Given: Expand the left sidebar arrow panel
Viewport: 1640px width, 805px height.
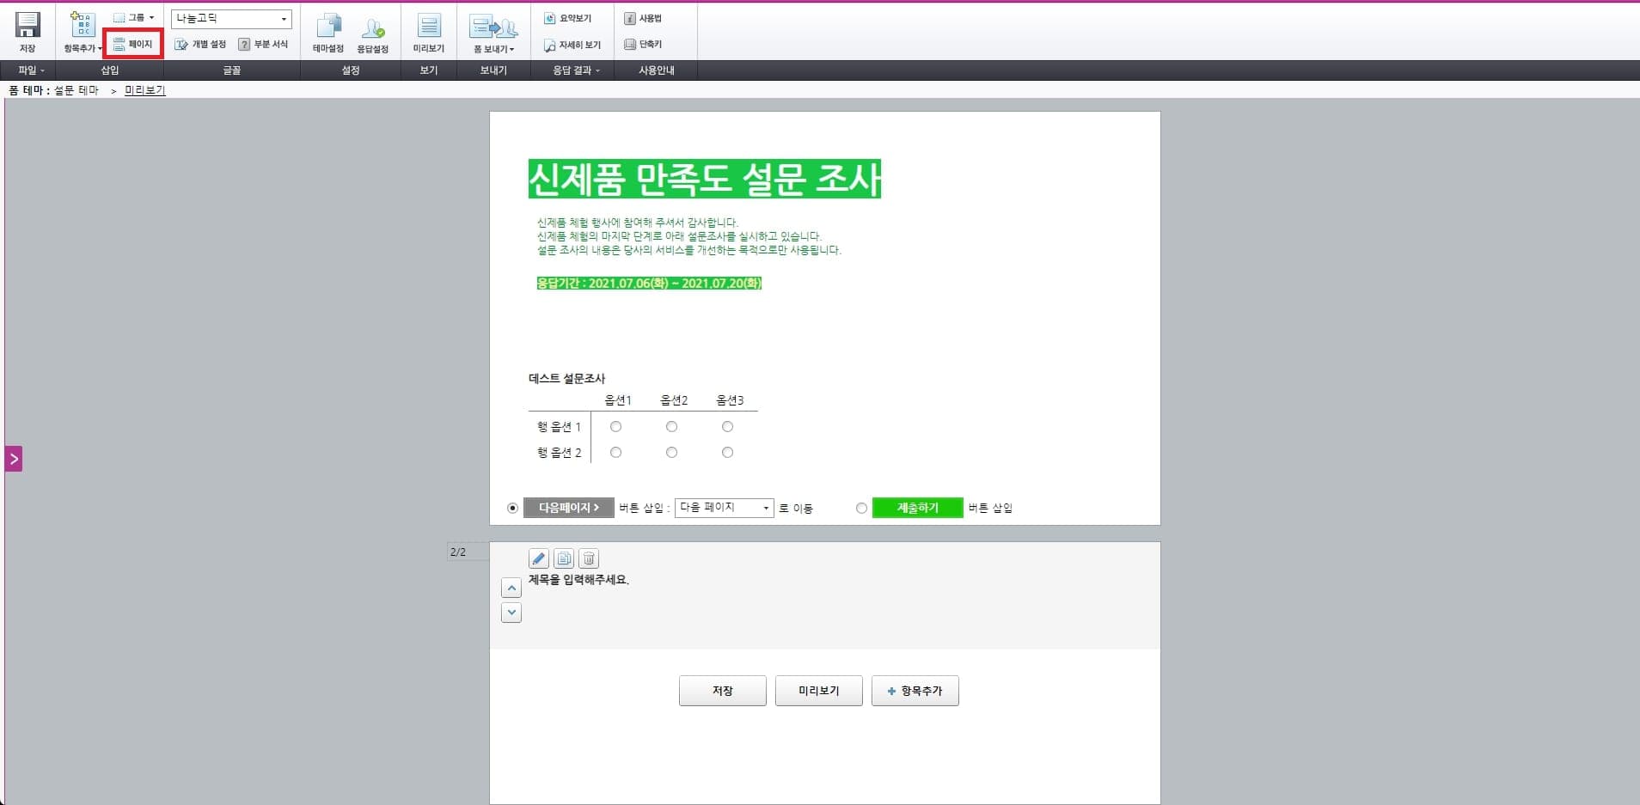Looking at the screenshot, I should 13,458.
